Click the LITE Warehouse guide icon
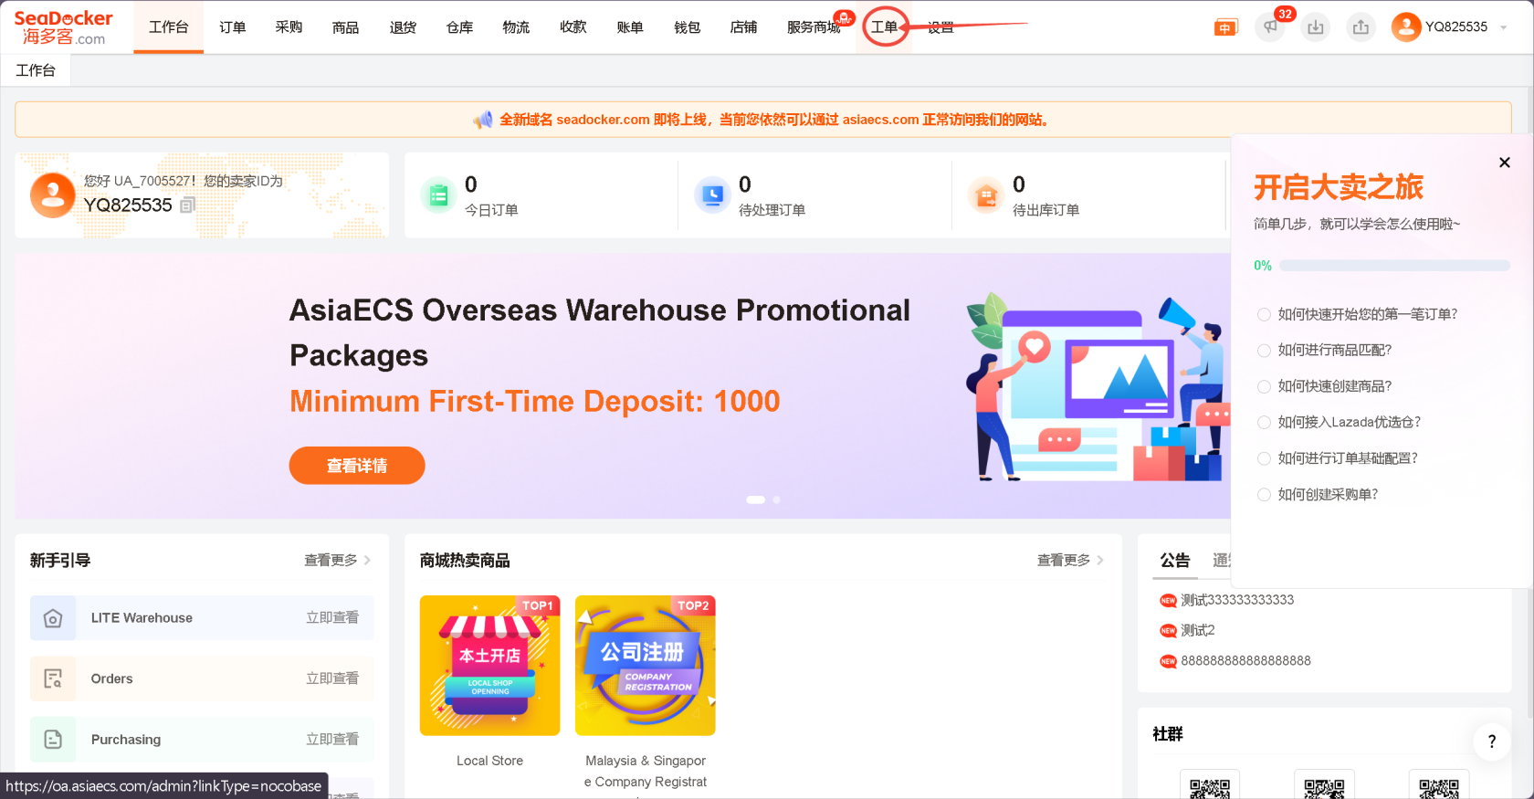The width and height of the screenshot is (1534, 799). [53, 618]
